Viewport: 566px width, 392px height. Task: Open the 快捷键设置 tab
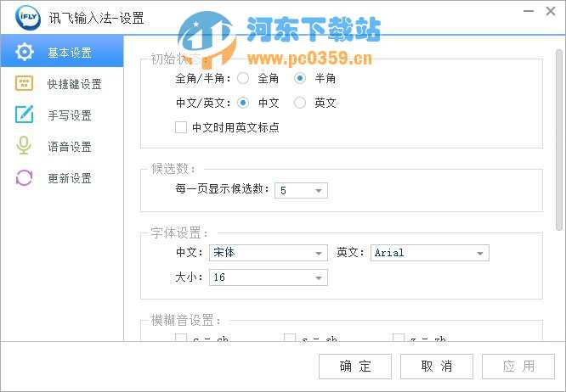pos(62,84)
